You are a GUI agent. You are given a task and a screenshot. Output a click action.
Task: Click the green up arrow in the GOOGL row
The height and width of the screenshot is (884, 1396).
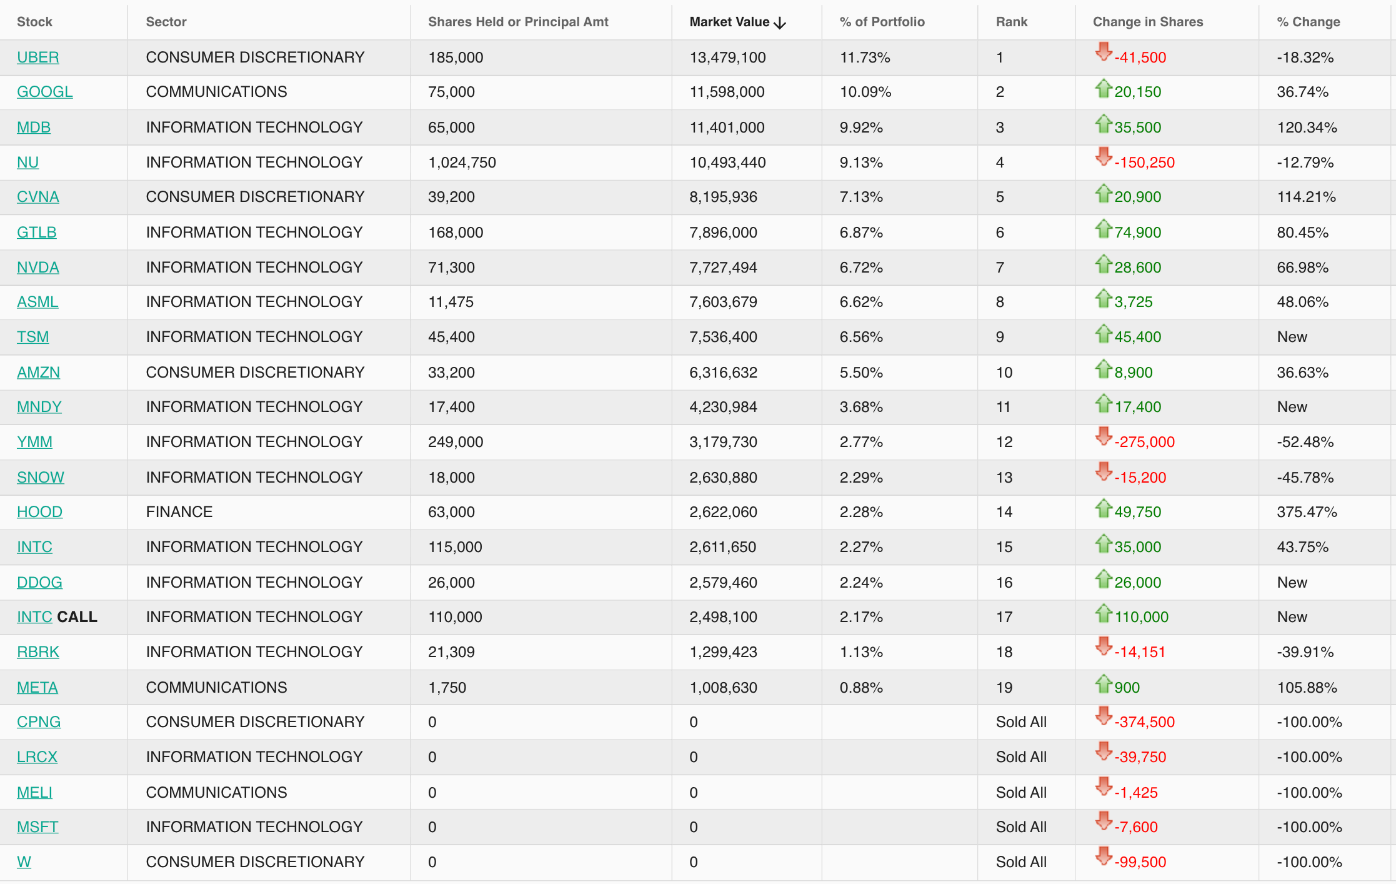(1104, 88)
